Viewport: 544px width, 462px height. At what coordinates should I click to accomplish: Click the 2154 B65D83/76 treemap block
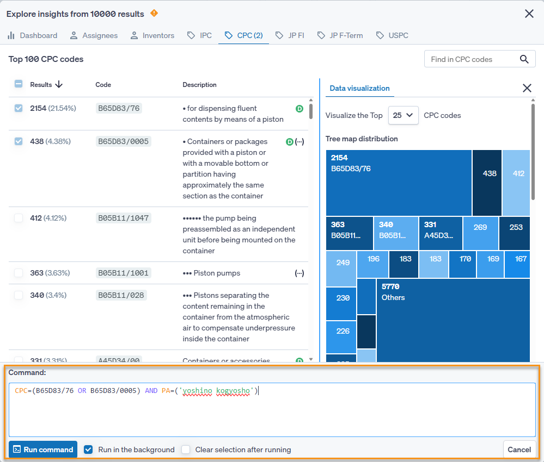[399, 183]
